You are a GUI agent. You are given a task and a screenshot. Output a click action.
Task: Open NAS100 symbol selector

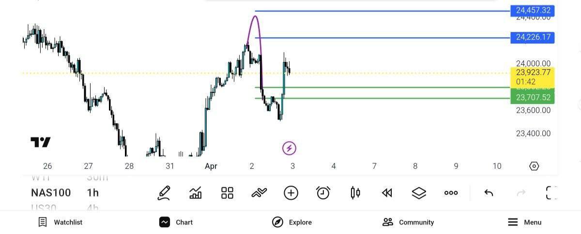[51, 193]
